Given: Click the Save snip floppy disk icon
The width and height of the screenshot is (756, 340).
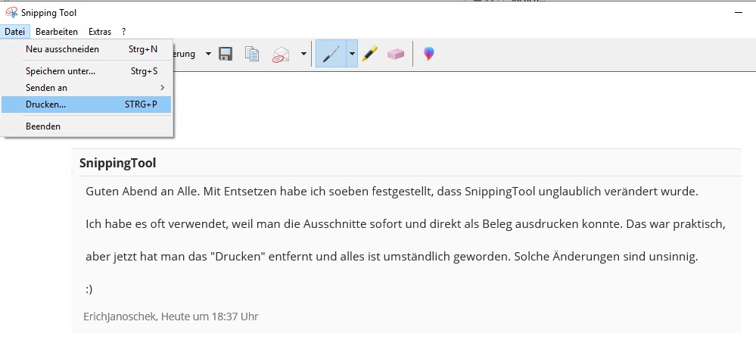Looking at the screenshot, I should 226,54.
